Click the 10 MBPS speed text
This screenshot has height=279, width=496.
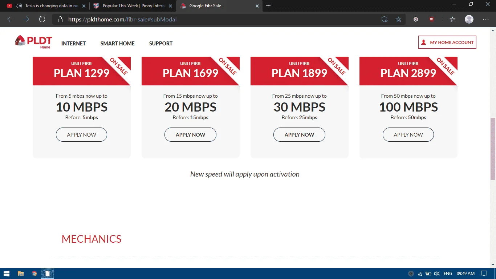click(x=82, y=107)
